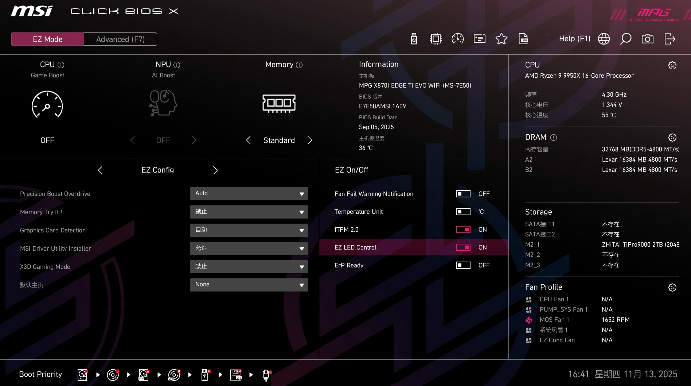Switch to Advanced (F7) mode
The width and height of the screenshot is (691, 386).
[120, 39]
